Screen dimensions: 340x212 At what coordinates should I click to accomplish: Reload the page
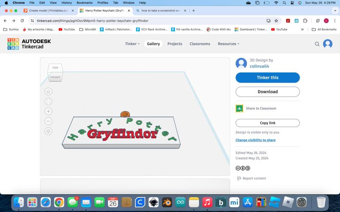point(22,21)
